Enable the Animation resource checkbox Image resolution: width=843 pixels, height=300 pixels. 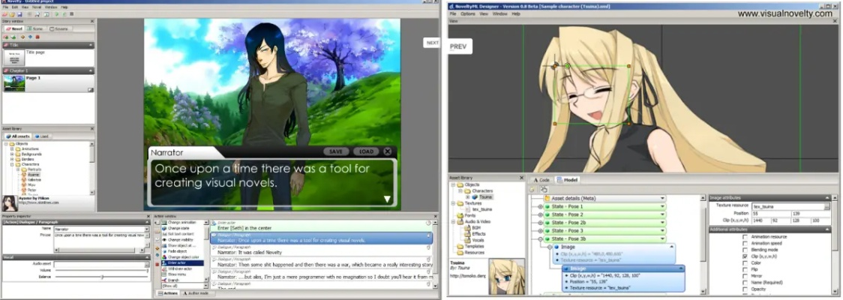click(744, 236)
